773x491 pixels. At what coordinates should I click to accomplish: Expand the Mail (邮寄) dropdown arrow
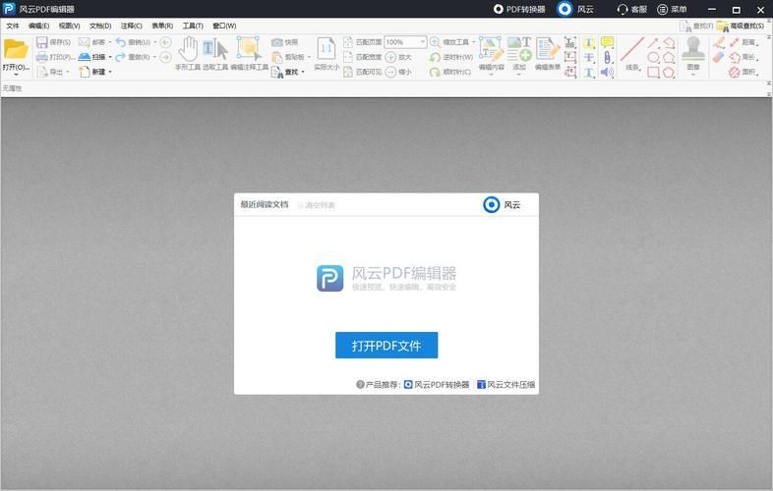(x=110, y=42)
